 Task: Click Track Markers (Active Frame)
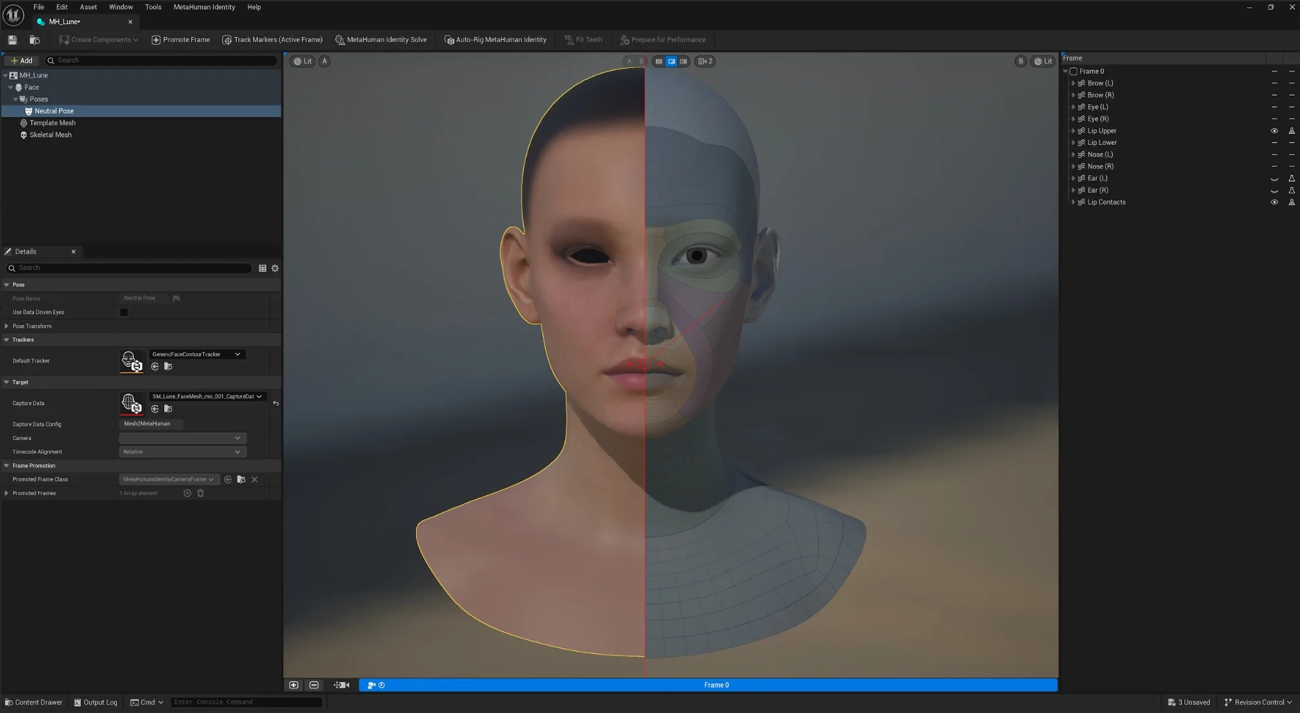[x=272, y=40]
